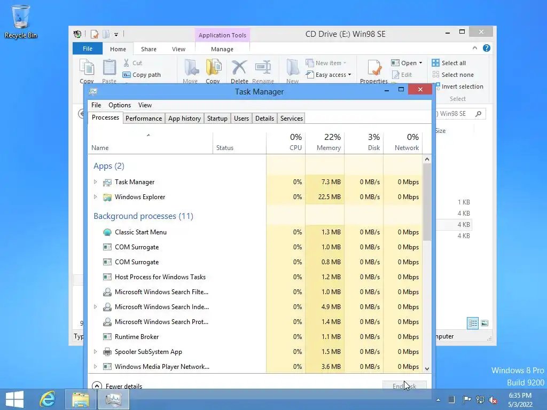
Task: Click the New folder icon in Explorer ribbon
Action: [x=292, y=68]
